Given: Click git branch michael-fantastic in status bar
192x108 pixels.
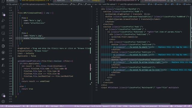Looking at the screenshot, I should pos(13,106).
